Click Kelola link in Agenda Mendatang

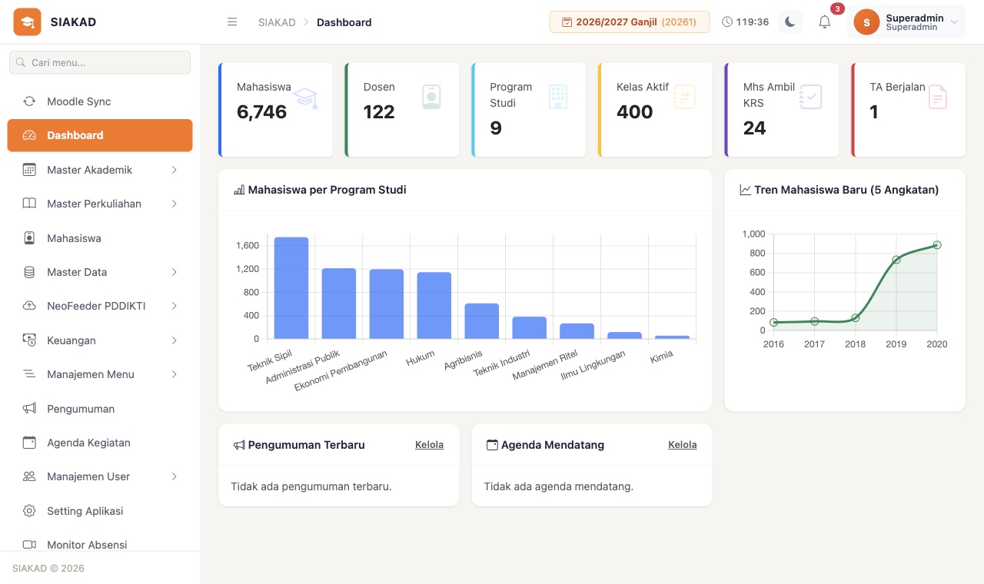point(683,445)
